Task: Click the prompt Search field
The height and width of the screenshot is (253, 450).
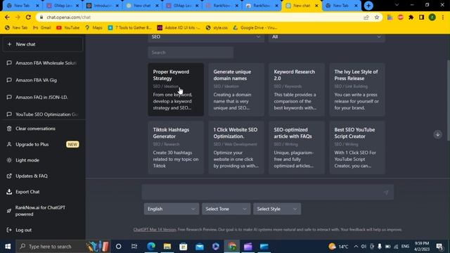Action: coord(191,53)
